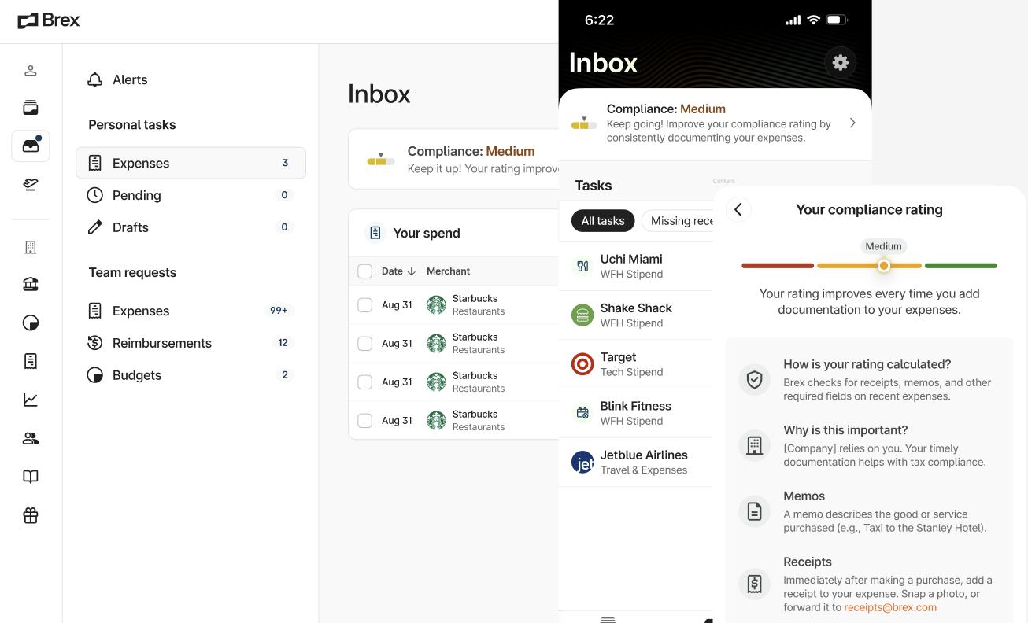
Task: Click the wallet cards icon in sidebar
Action: pyautogui.click(x=31, y=108)
